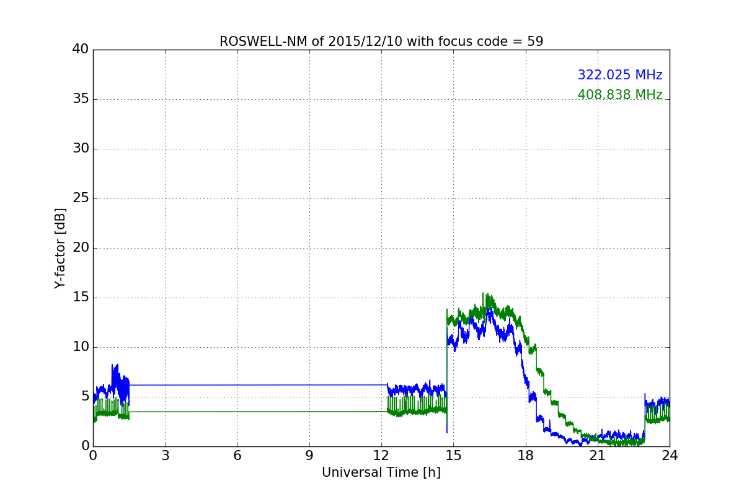Select the blue '322.025 MHz' legend label

[620, 75]
